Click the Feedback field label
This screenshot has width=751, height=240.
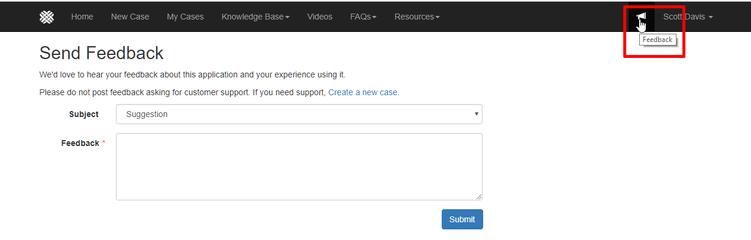(x=80, y=143)
